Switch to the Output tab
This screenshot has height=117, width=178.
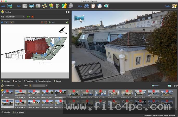click(x=57, y=81)
